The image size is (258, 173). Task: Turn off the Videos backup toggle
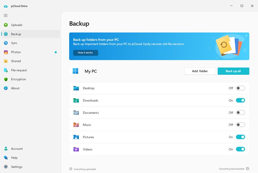pos(240,149)
